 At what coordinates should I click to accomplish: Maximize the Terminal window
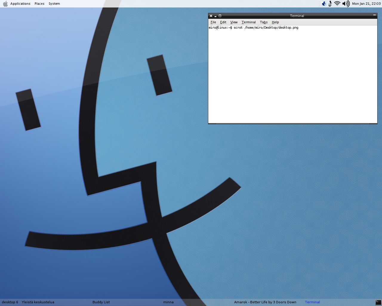point(220,16)
